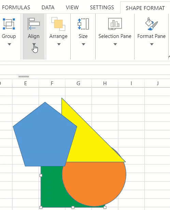170x210 pixels.
Task: Open the Format Pane paint bucket icon
Action: 152,24
